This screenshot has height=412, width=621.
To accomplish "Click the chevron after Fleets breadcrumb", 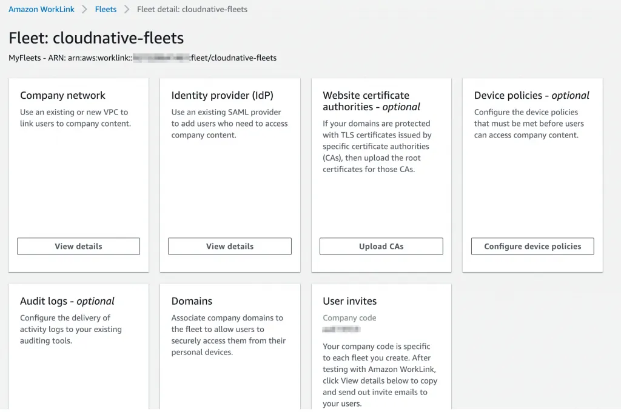I will 127,10.
